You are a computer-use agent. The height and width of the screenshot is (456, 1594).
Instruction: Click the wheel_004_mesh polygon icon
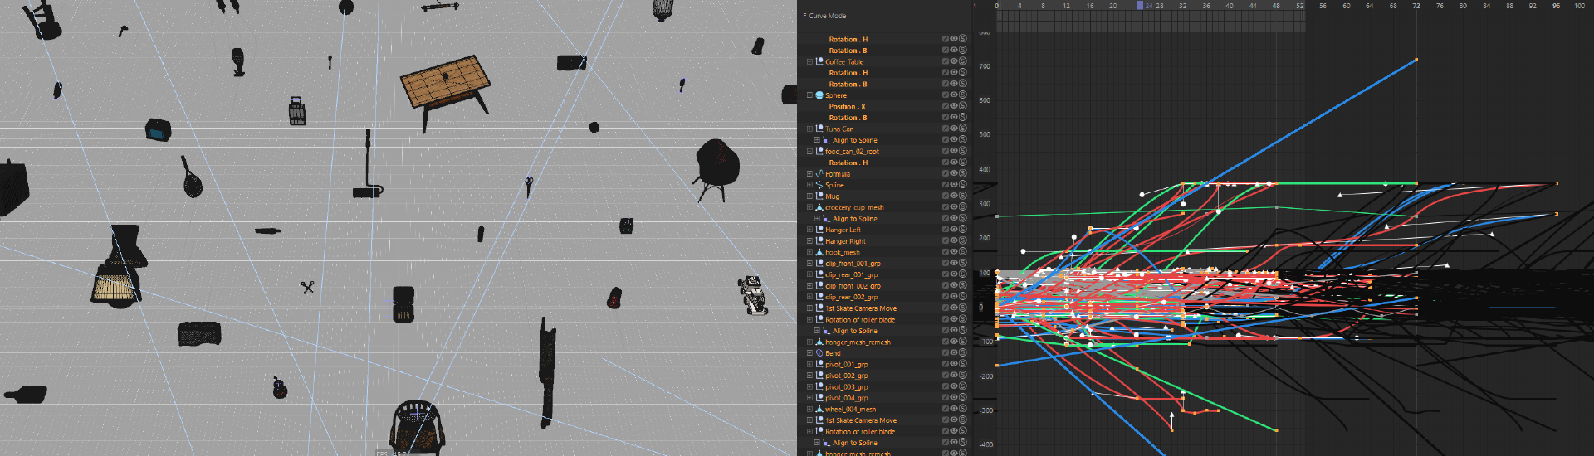(x=819, y=409)
